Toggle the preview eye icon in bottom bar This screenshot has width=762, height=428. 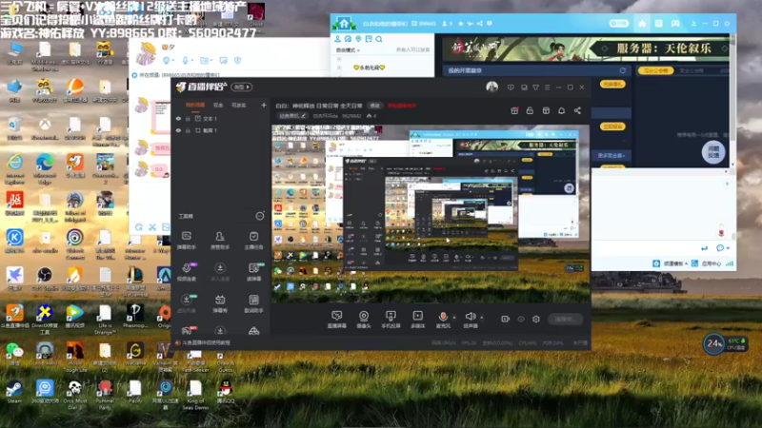coord(521,319)
